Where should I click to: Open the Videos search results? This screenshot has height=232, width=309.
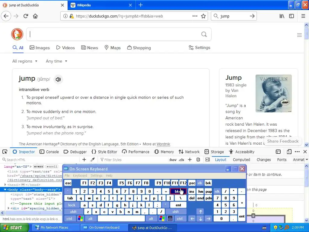tap(65, 48)
